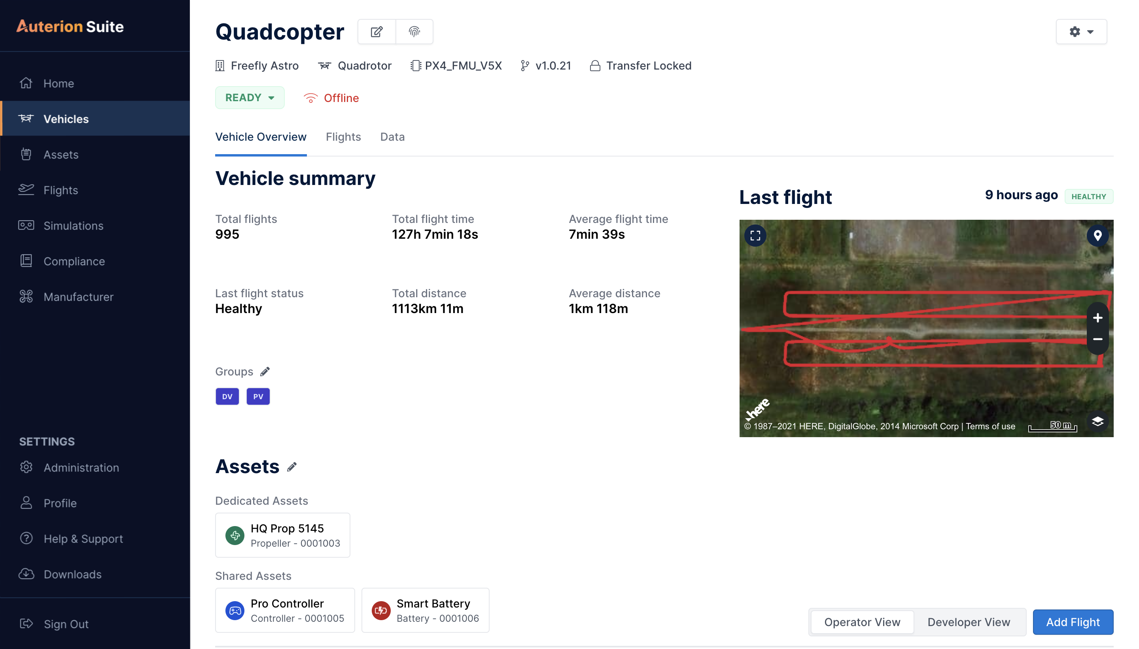Select the DV group tag
Viewport: 1139px width, 649px height.
pyautogui.click(x=227, y=396)
